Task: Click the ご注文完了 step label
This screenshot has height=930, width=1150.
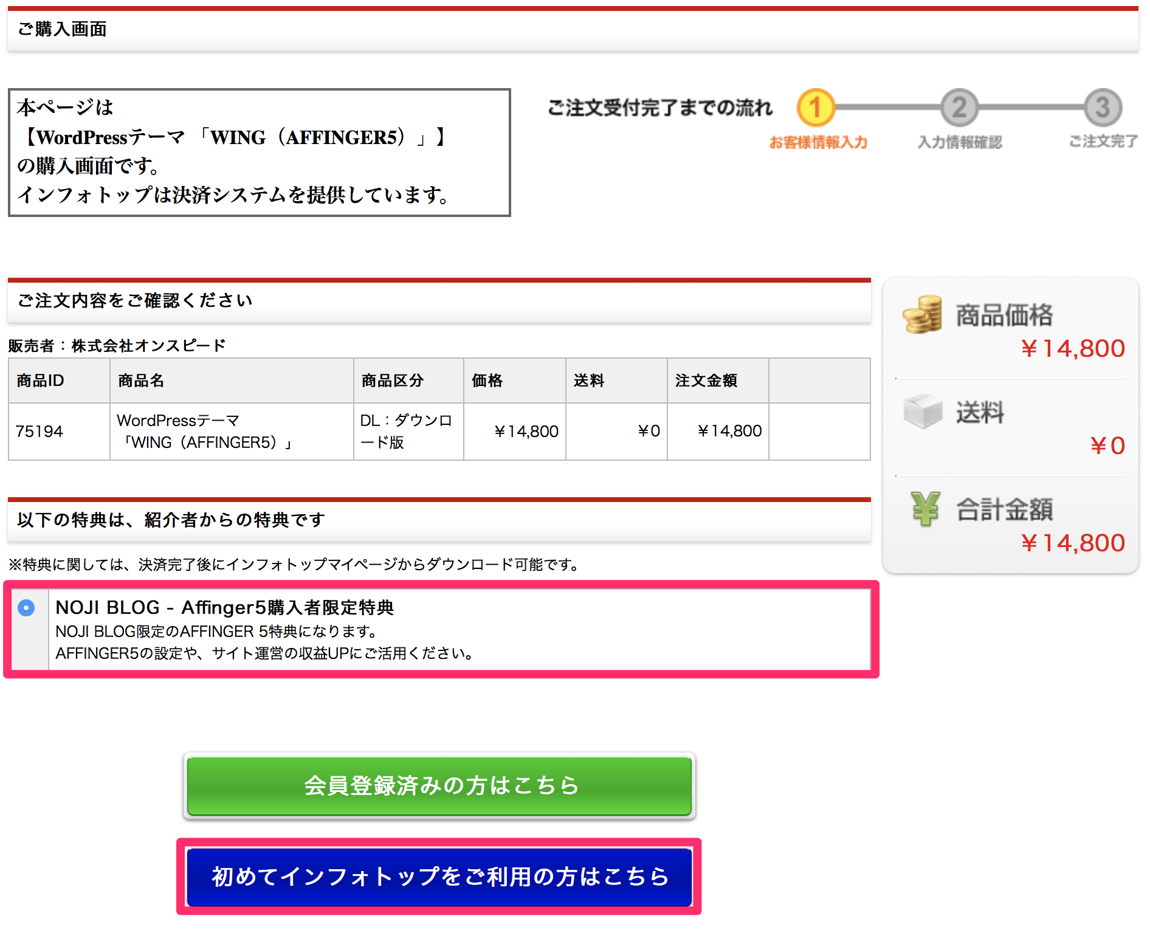Action: click(1103, 142)
